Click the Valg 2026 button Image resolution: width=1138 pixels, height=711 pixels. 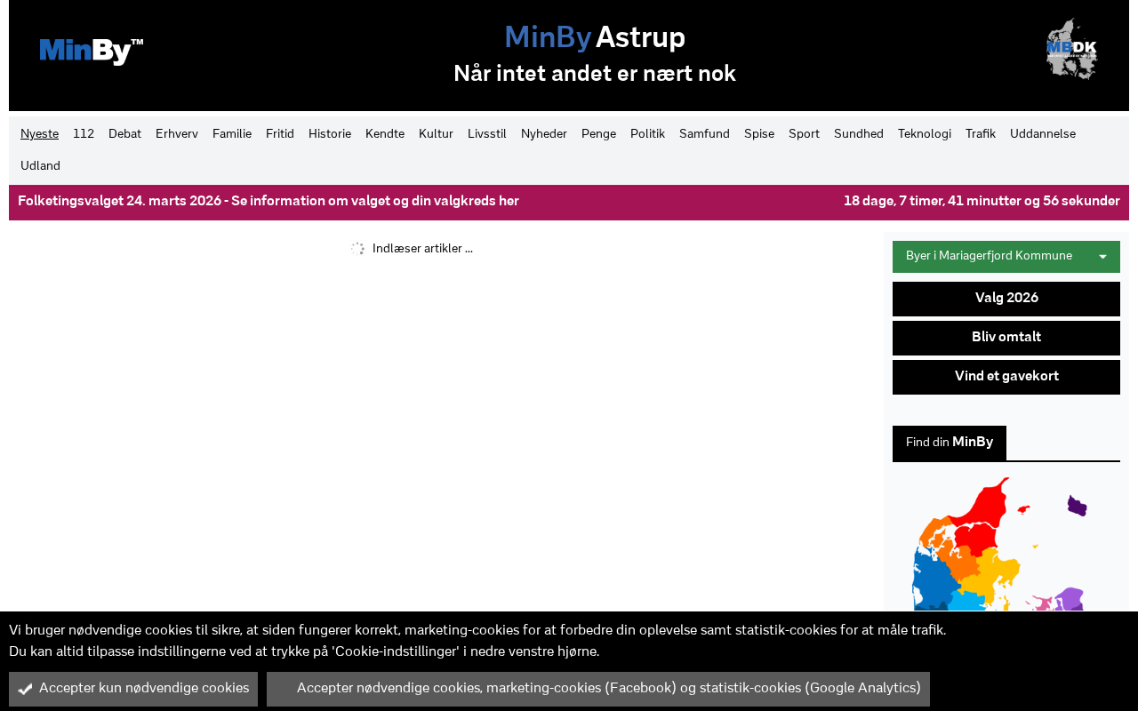(1006, 299)
